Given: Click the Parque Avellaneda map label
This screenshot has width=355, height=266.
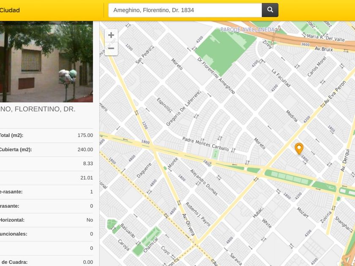Looking at the screenshot, I should (x=248, y=30).
